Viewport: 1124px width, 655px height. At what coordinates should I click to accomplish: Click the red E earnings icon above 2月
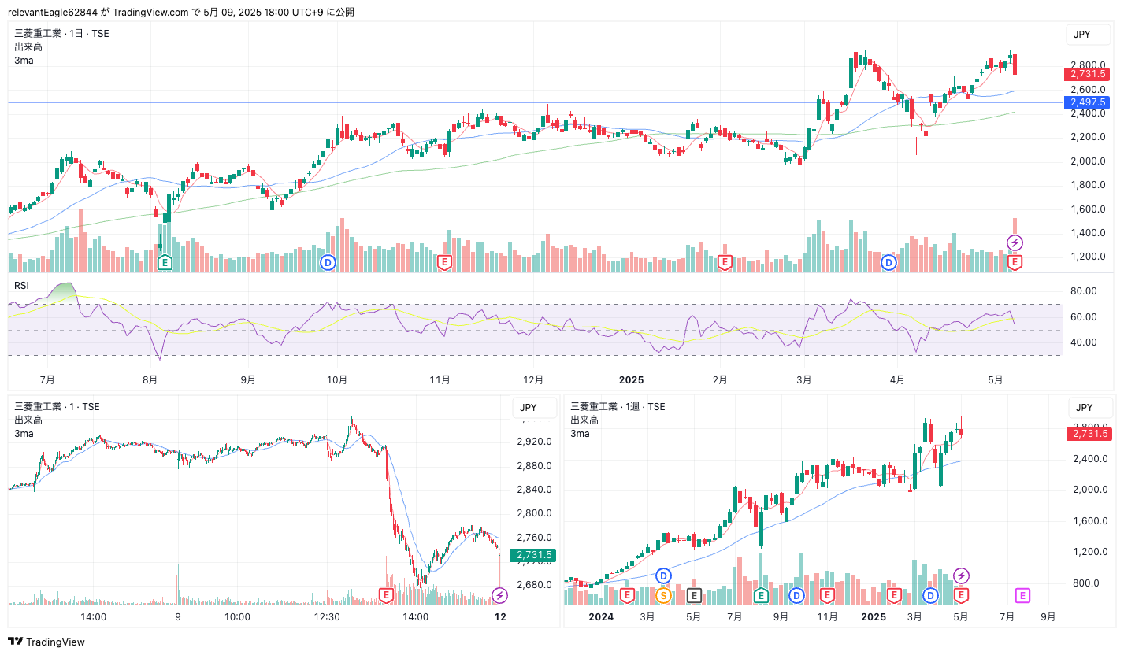725,262
